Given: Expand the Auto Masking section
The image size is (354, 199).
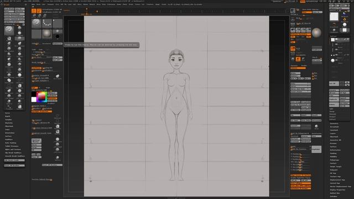Looking at the screenshot, I should tap(11, 143).
